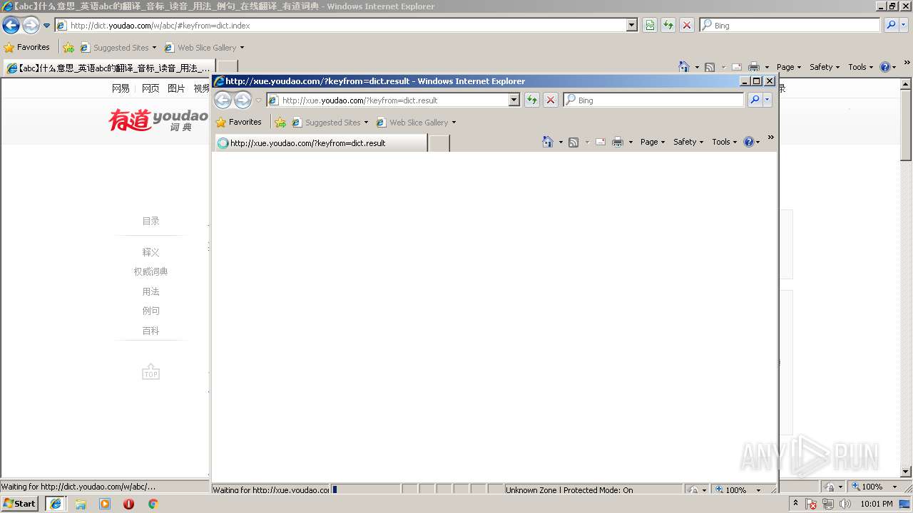
Task: Open Opera browser icon in taskbar
Action: click(128, 504)
